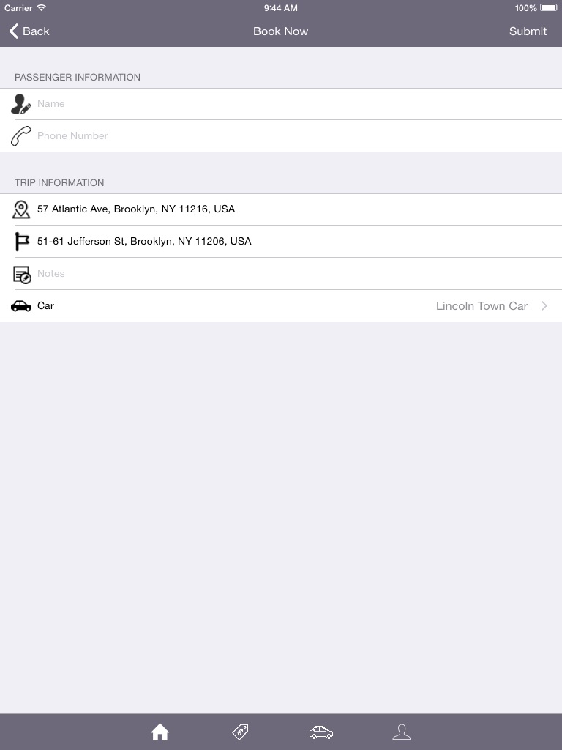Viewport: 562px width, 750px height.
Task: Open Lincoln Town Car selection
Action: click(x=482, y=305)
